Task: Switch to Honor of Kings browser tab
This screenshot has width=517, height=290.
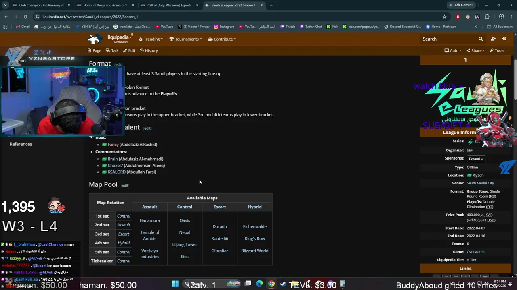Action: tap(105, 5)
